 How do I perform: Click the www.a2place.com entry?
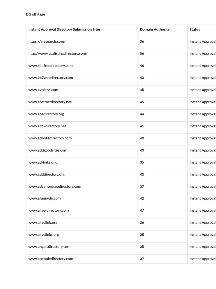(x=43, y=90)
